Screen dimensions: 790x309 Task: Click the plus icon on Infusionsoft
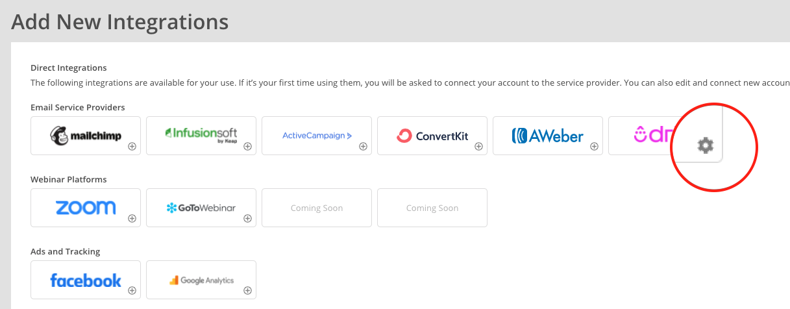(247, 147)
